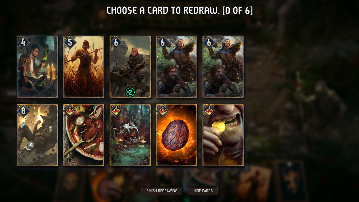Click the power 6 badge on ballista operator card
The width and height of the screenshot is (359, 202).
(116, 43)
